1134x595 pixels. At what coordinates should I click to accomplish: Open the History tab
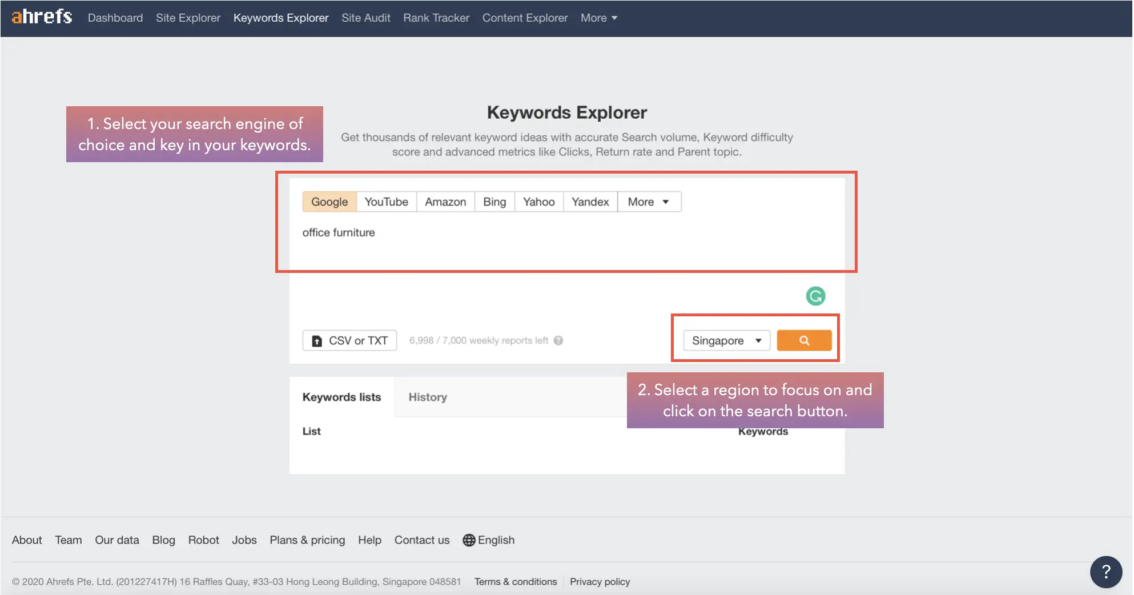coord(428,397)
